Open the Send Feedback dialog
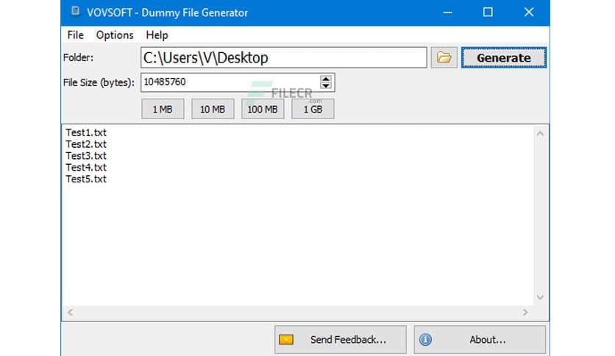Image resolution: width=615 pixels, height=356 pixels. pos(341,340)
